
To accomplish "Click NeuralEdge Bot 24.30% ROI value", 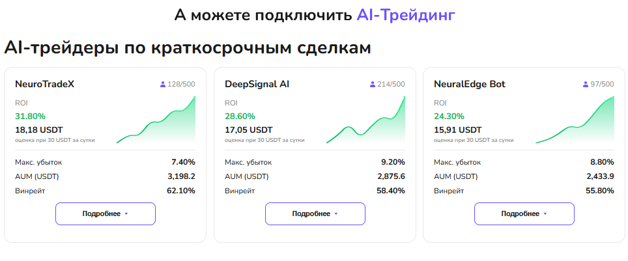I will tap(449, 116).
